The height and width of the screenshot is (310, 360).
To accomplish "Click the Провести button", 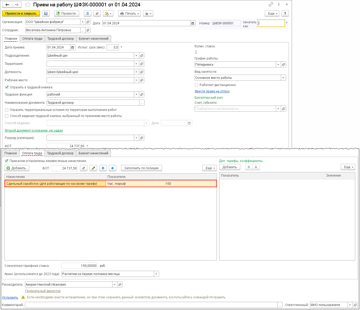I will 67,14.
